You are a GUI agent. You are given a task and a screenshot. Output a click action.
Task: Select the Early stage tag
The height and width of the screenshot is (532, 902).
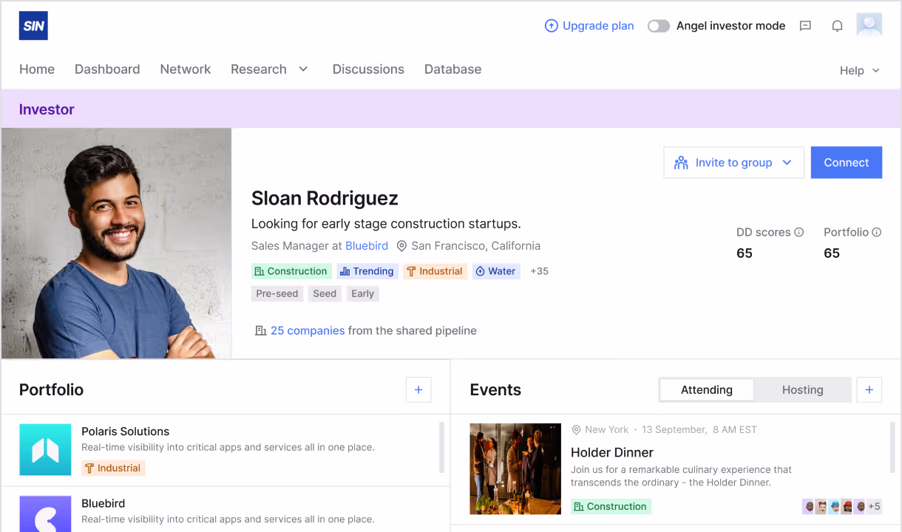pyautogui.click(x=363, y=293)
